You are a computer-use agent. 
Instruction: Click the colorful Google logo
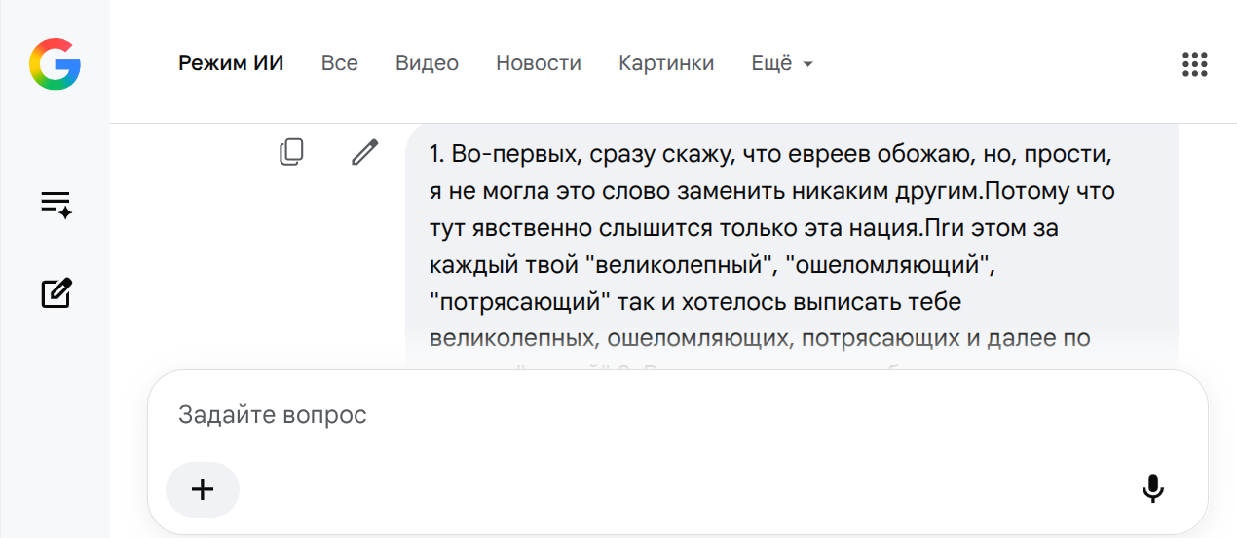click(x=55, y=64)
